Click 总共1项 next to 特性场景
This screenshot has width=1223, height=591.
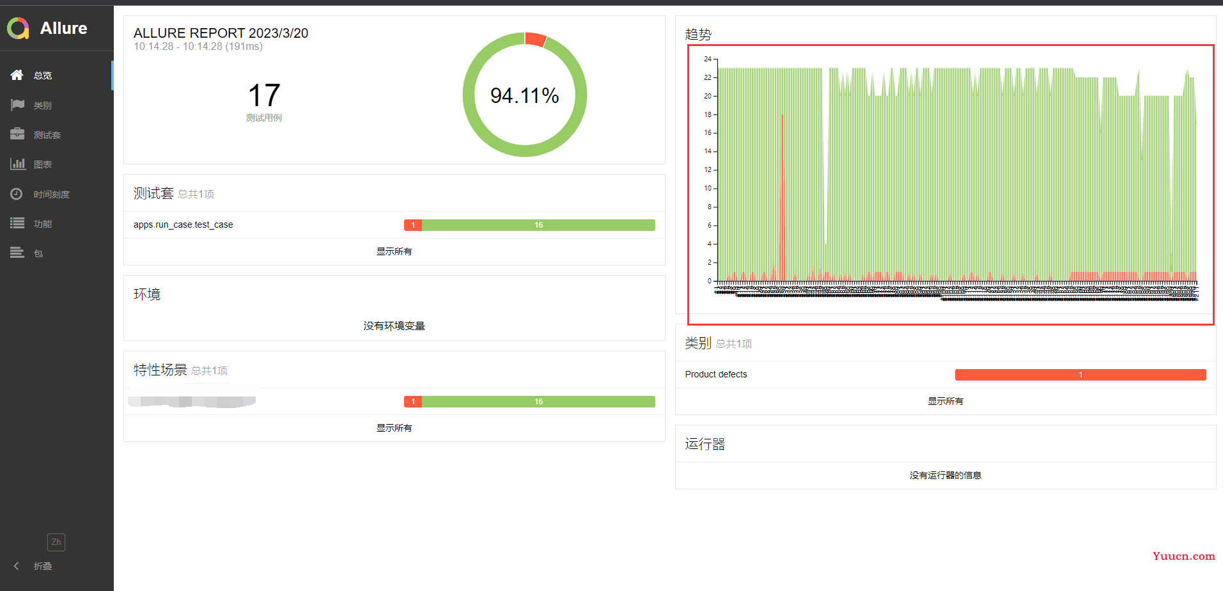point(209,371)
